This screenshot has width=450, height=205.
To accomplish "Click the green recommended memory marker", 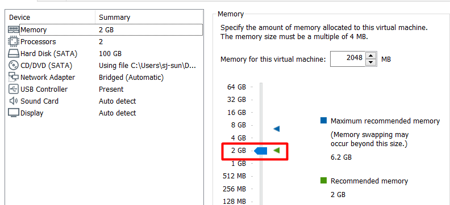I will click(276, 150).
